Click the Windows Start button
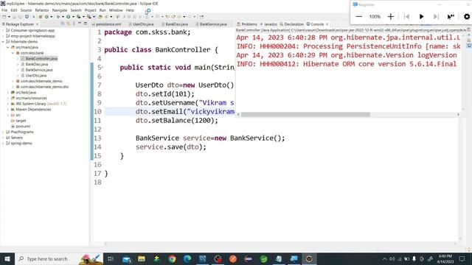This screenshot has width=472, height=265. pyautogui.click(x=7, y=258)
